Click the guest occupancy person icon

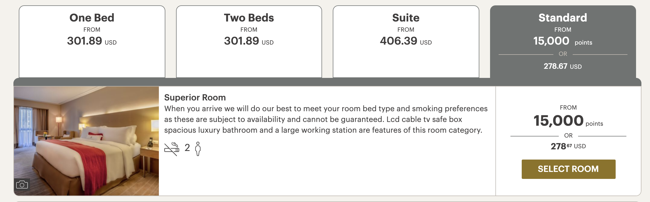[x=198, y=149]
